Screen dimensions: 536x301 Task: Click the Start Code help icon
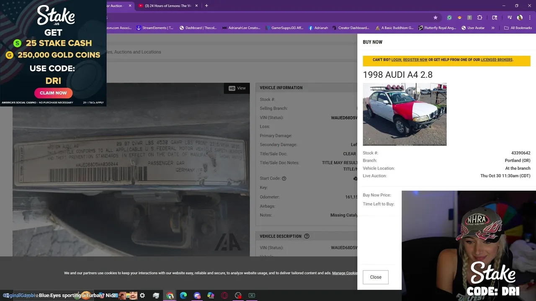click(284, 179)
